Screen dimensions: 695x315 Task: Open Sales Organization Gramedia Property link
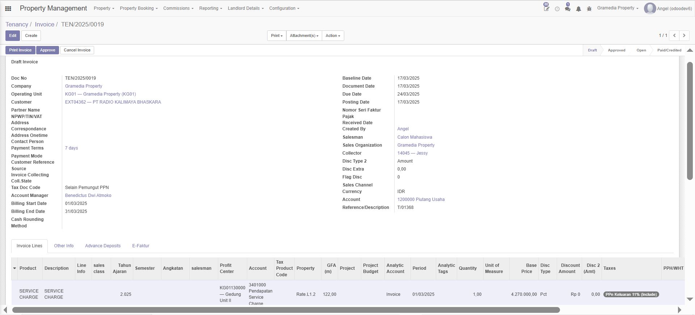[x=416, y=145]
